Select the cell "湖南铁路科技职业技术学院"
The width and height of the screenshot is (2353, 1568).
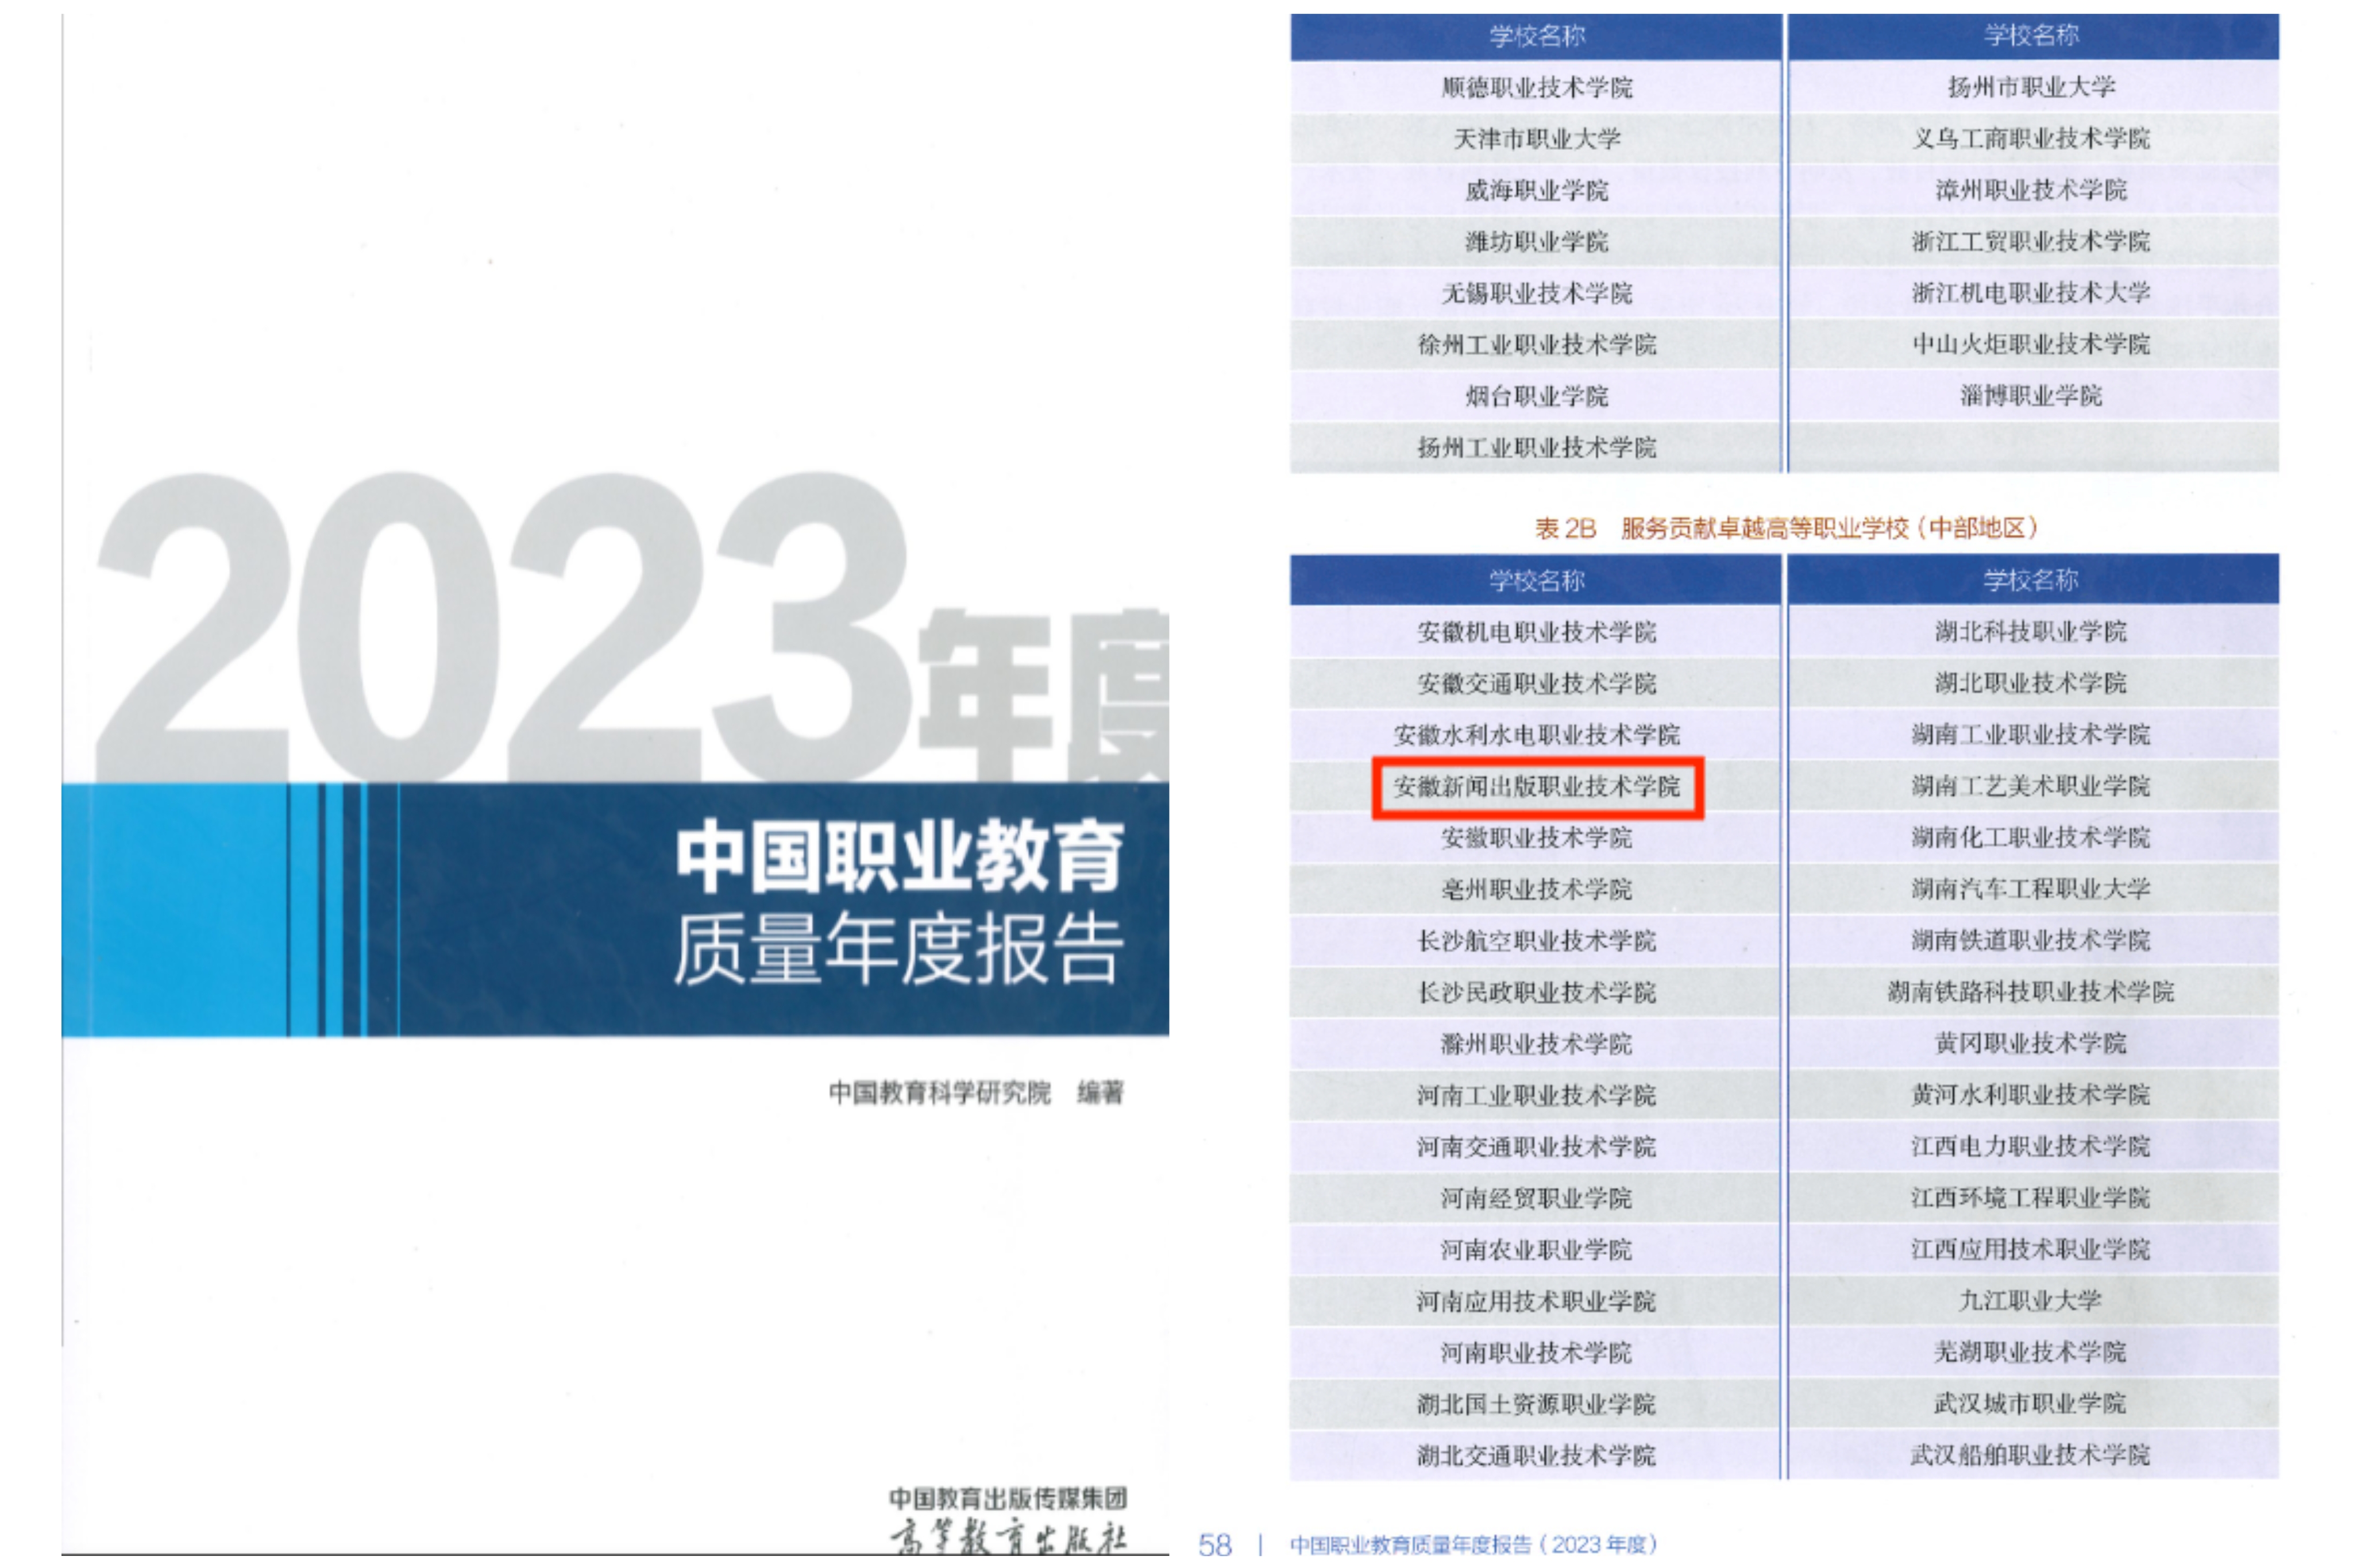pyautogui.click(x=2030, y=992)
